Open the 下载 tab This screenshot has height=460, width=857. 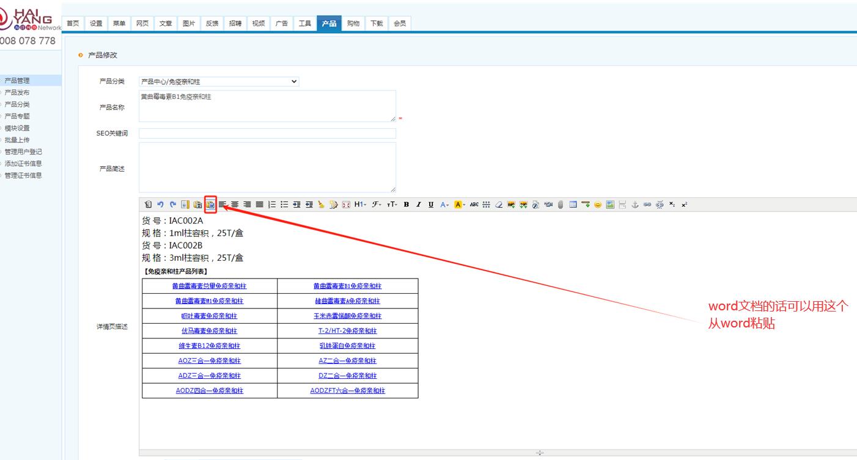376,23
